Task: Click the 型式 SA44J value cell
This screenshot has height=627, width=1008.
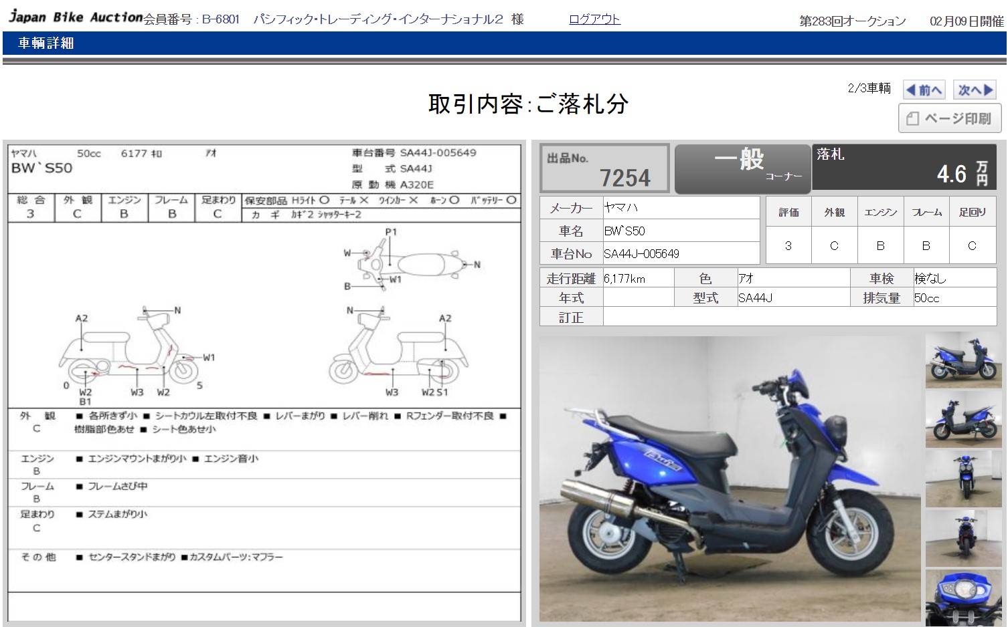Action: click(x=794, y=298)
